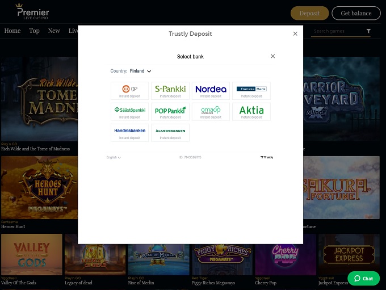Open the Country Finland dropdown
Screen dimensions: 386x290
(x=140, y=72)
